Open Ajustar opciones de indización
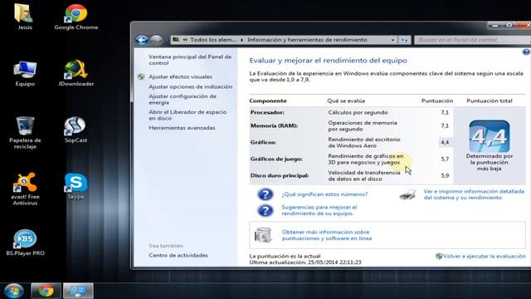Image resolution: width=531 pixels, height=299 pixels. pos(190,86)
